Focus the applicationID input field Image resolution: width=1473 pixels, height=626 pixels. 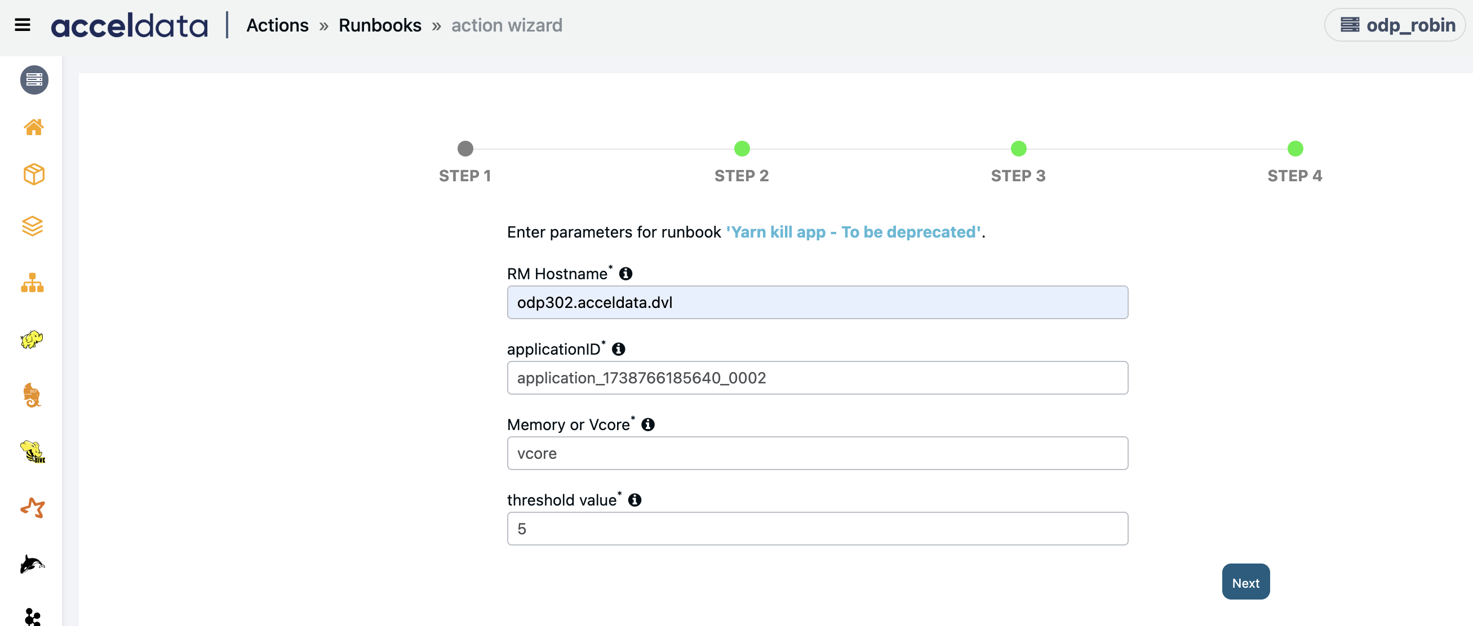click(x=817, y=378)
